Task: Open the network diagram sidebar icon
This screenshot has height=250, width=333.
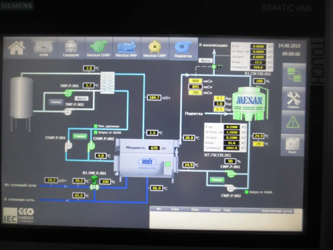Action: click(x=294, y=75)
